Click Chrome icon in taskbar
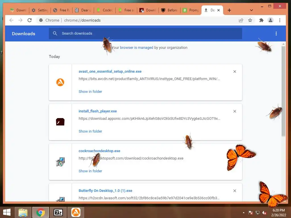Viewport: 291px width, 218px height. coord(40,212)
